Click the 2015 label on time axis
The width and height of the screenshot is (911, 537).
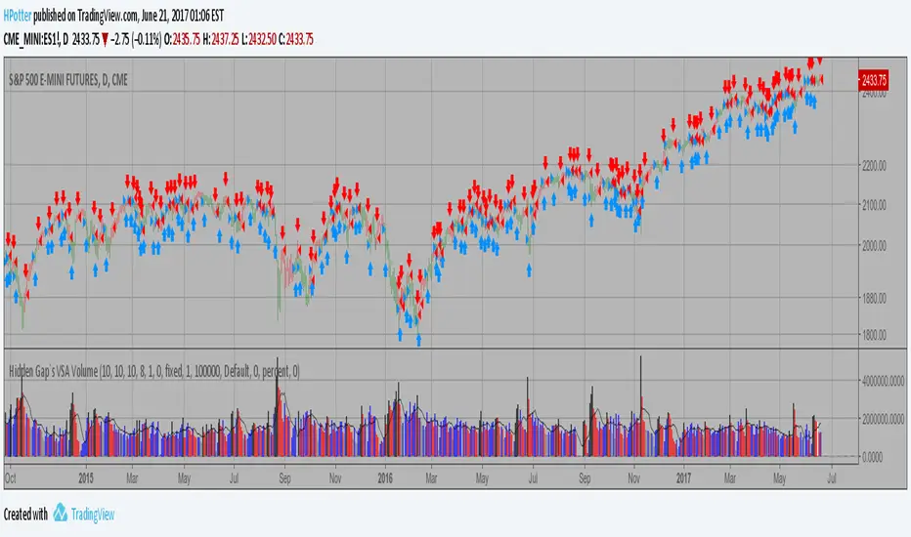tap(86, 478)
